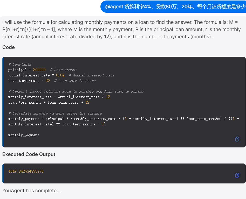Click the monthly_interest_rate assignment line
The height and width of the screenshot is (199, 246).
(59, 97)
